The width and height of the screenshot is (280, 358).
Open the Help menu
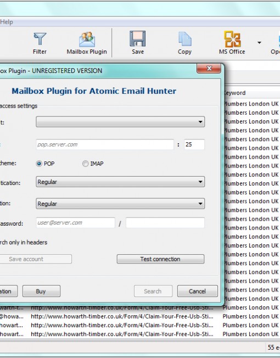[x=7, y=22]
